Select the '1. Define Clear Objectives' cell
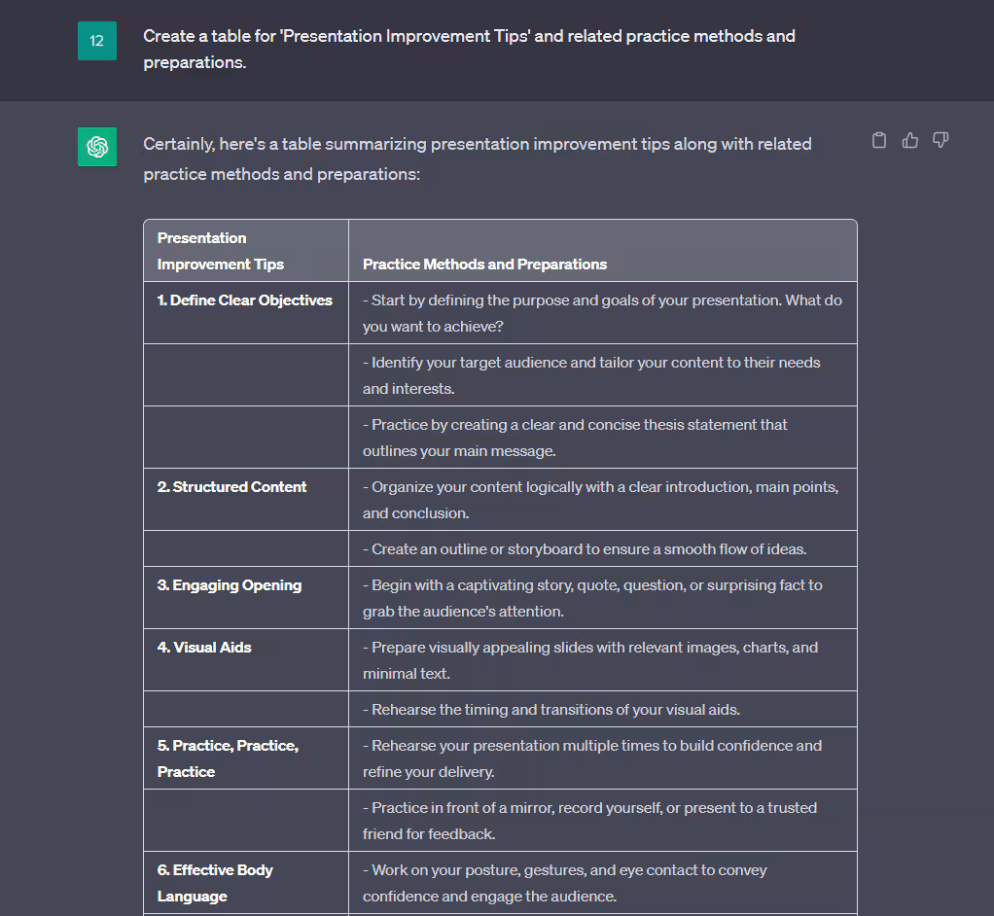 coord(245,300)
